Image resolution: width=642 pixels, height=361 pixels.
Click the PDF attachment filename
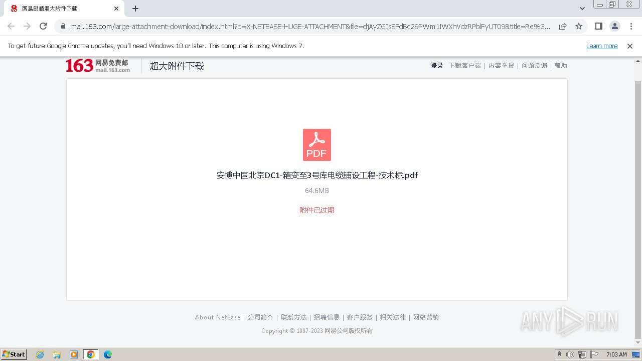(317, 175)
